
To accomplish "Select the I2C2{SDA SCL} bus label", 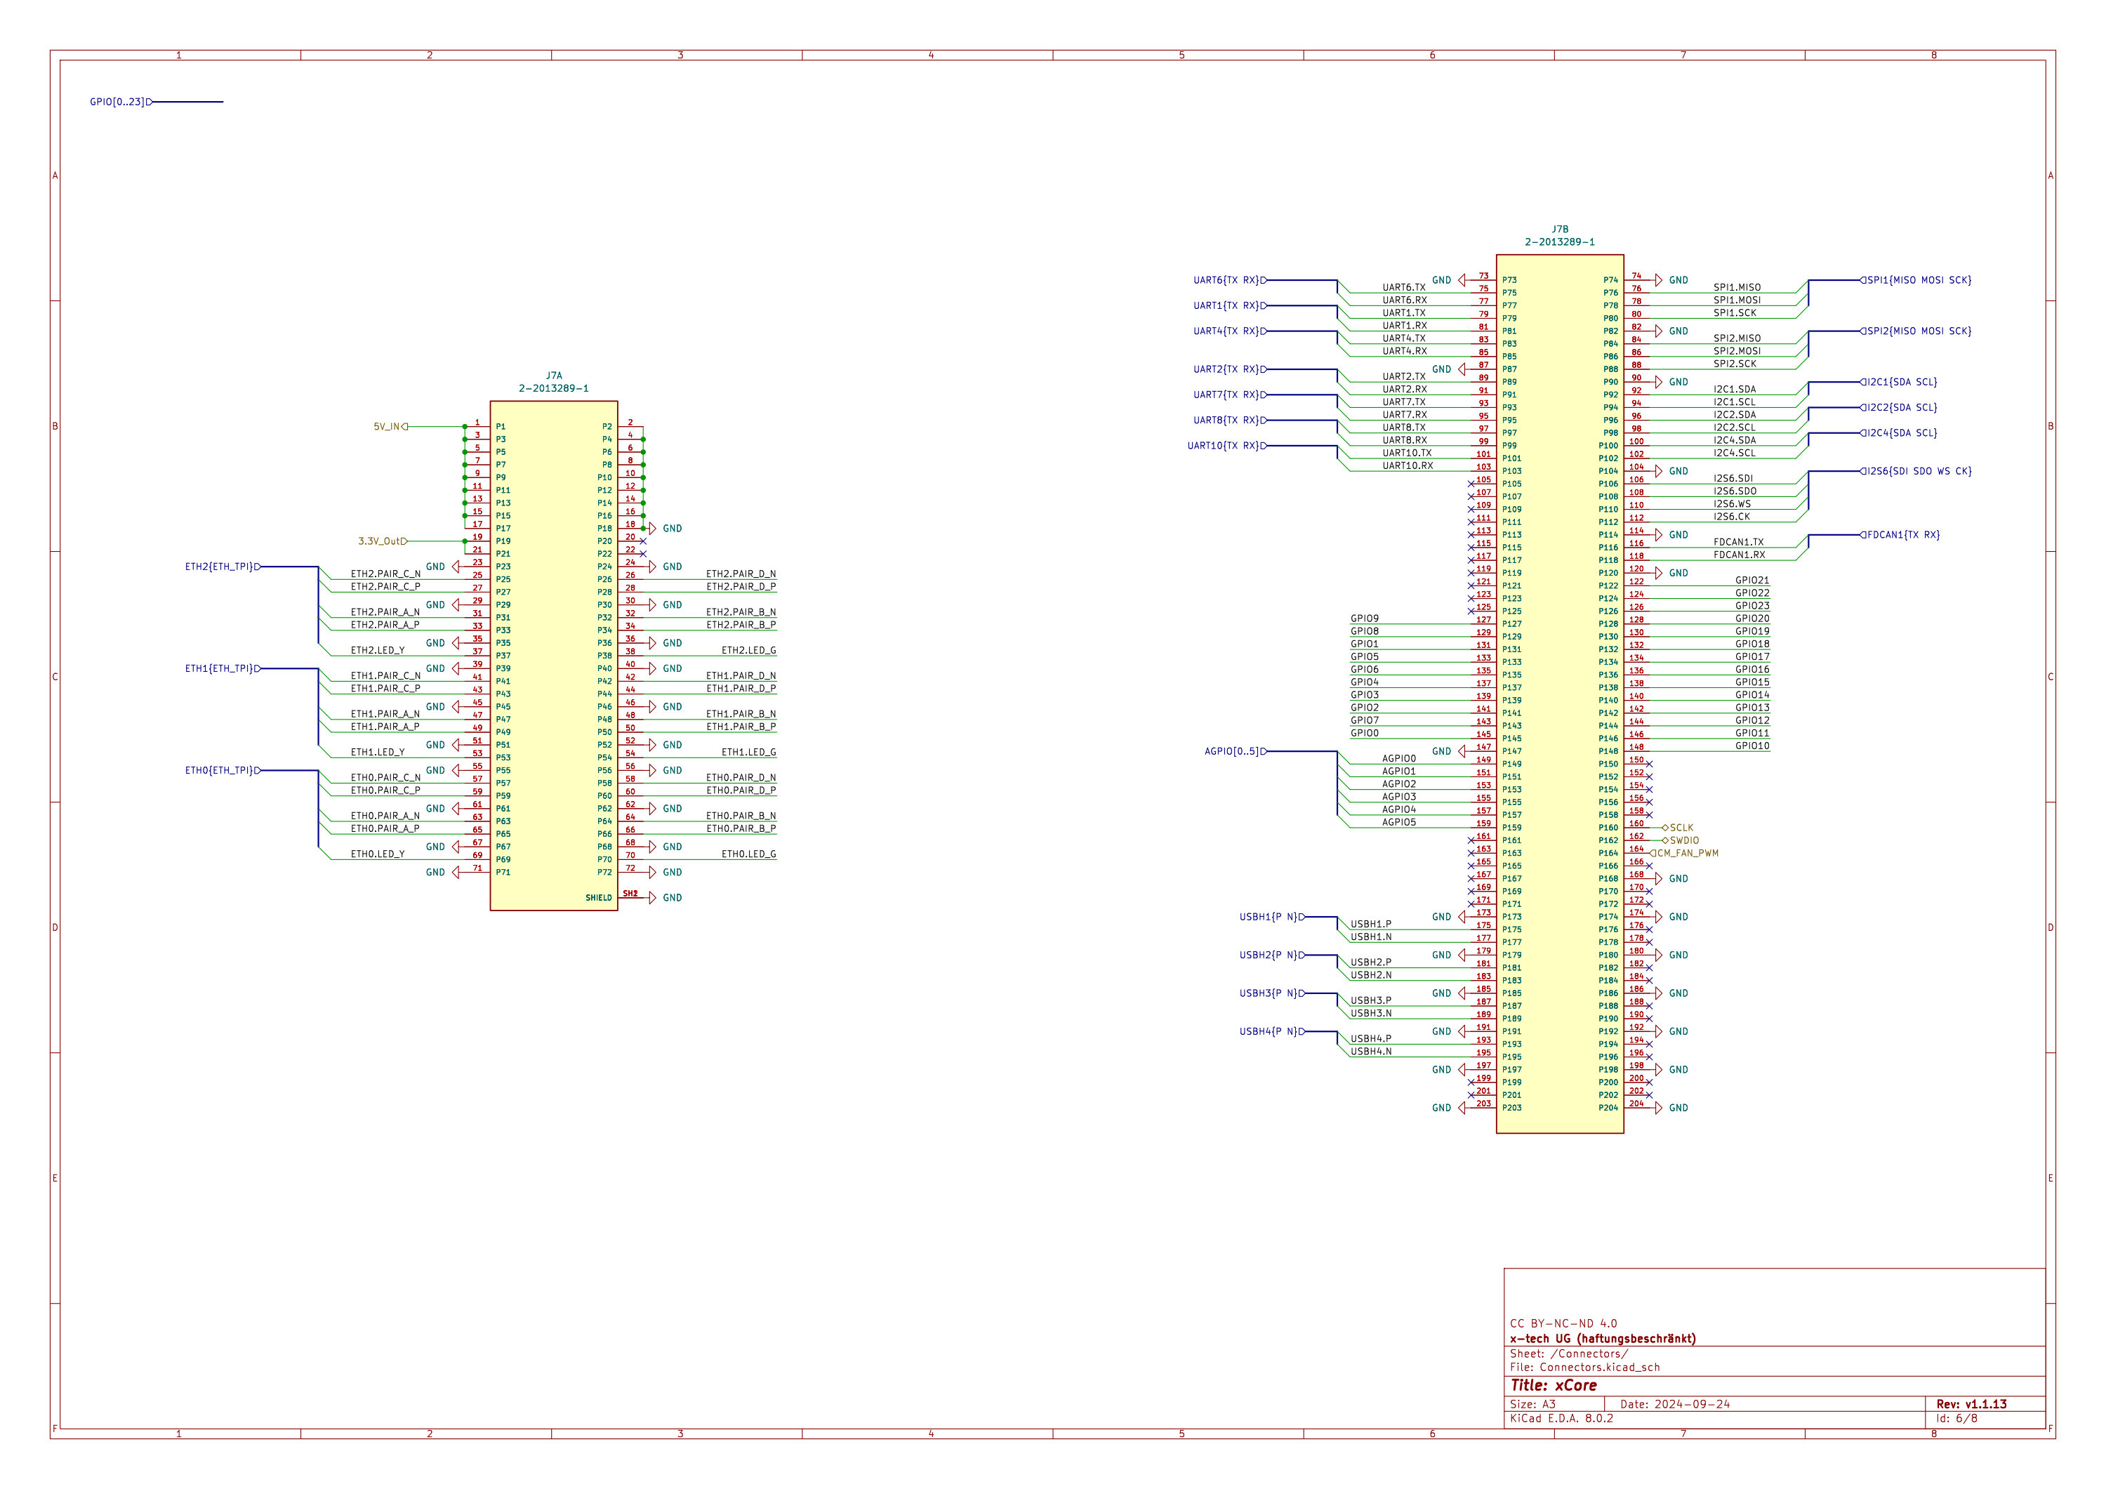I will pyautogui.click(x=1900, y=407).
